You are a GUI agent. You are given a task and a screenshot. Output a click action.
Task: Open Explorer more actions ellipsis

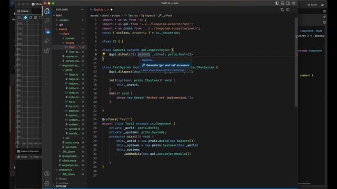pos(82,9)
